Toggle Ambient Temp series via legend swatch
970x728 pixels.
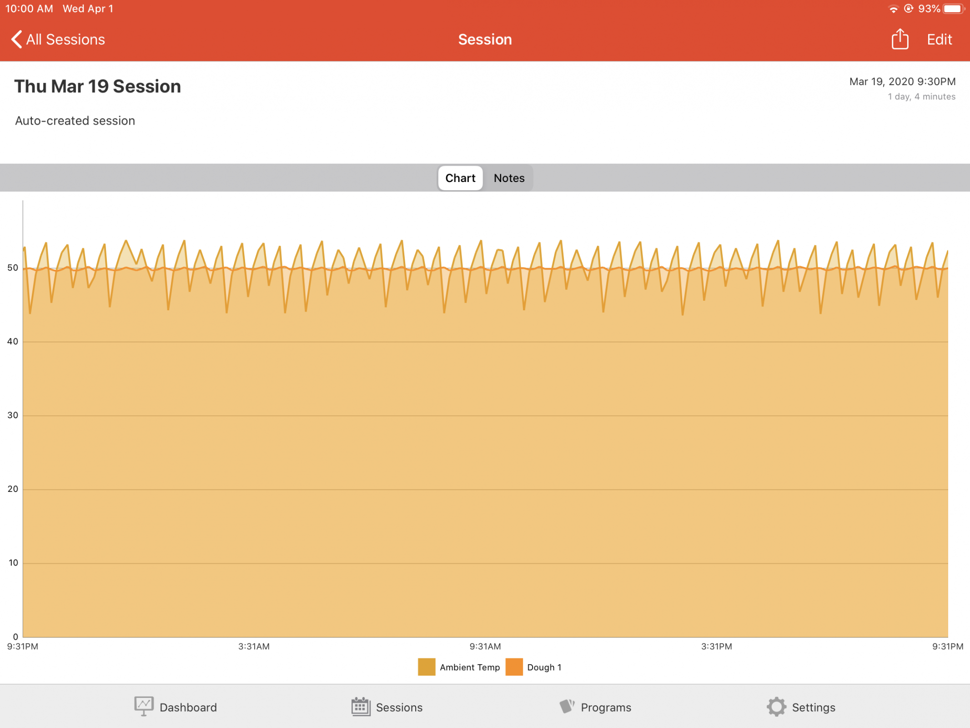click(426, 667)
